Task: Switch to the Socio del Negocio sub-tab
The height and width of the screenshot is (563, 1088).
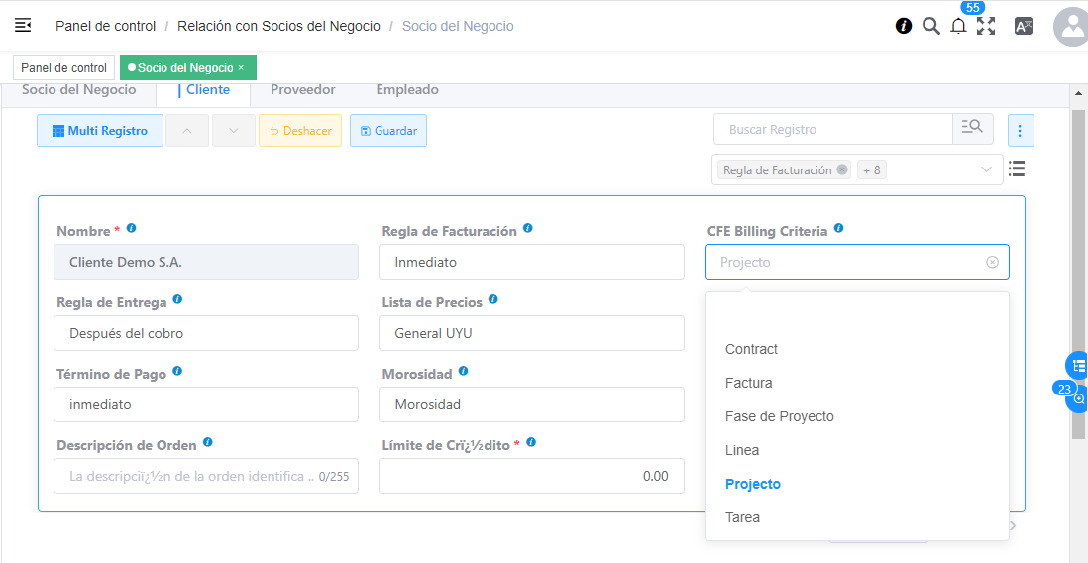Action: [79, 90]
